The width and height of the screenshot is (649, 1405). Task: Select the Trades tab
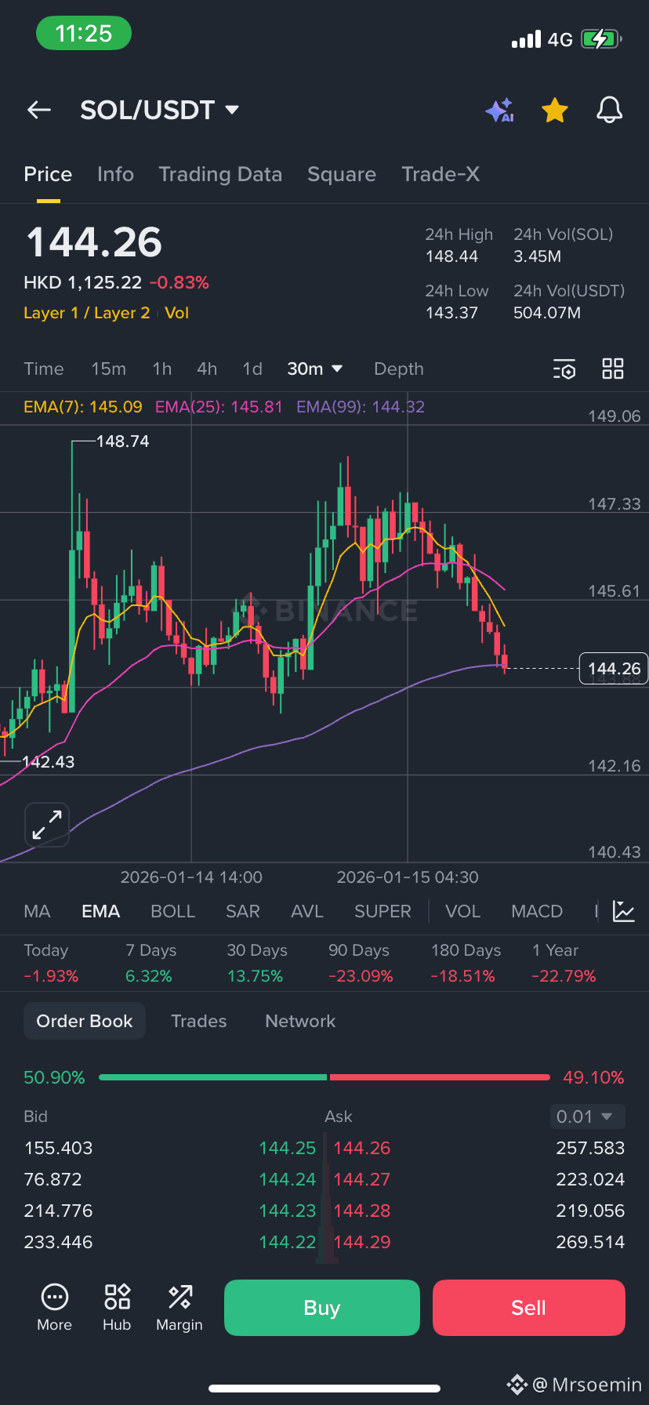click(199, 1021)
